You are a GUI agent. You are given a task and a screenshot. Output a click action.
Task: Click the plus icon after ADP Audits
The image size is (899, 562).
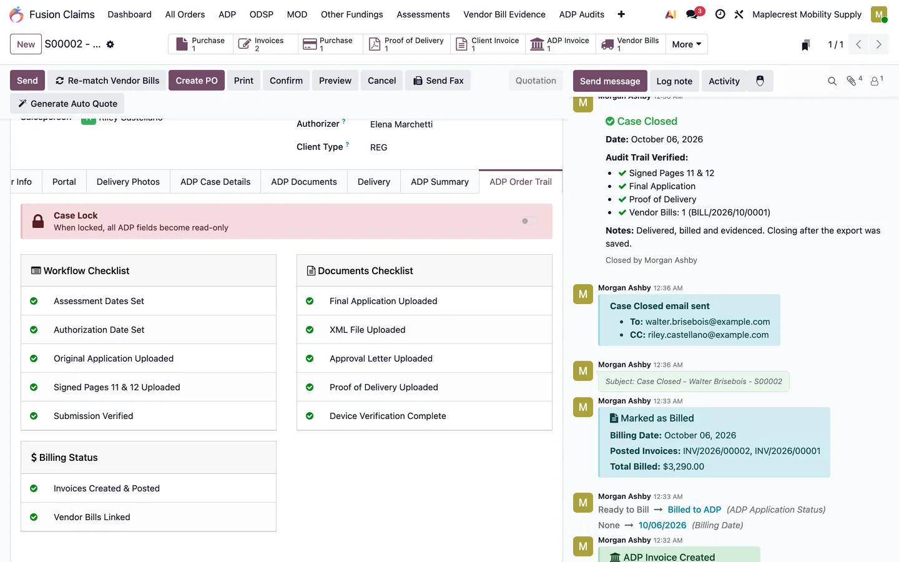[621, 14]
